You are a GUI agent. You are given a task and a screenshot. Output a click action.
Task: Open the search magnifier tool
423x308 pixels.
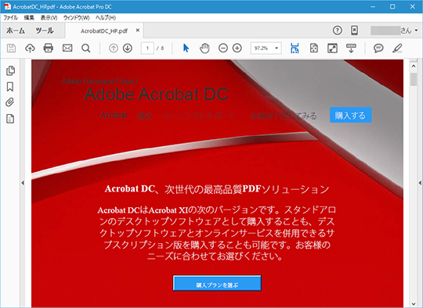click(x=86, y=48)
